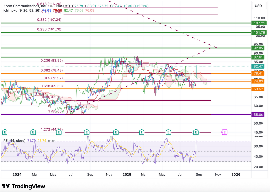
Task: Click the purple upcoming earnings marker
Action: click(x=224, y=132)
